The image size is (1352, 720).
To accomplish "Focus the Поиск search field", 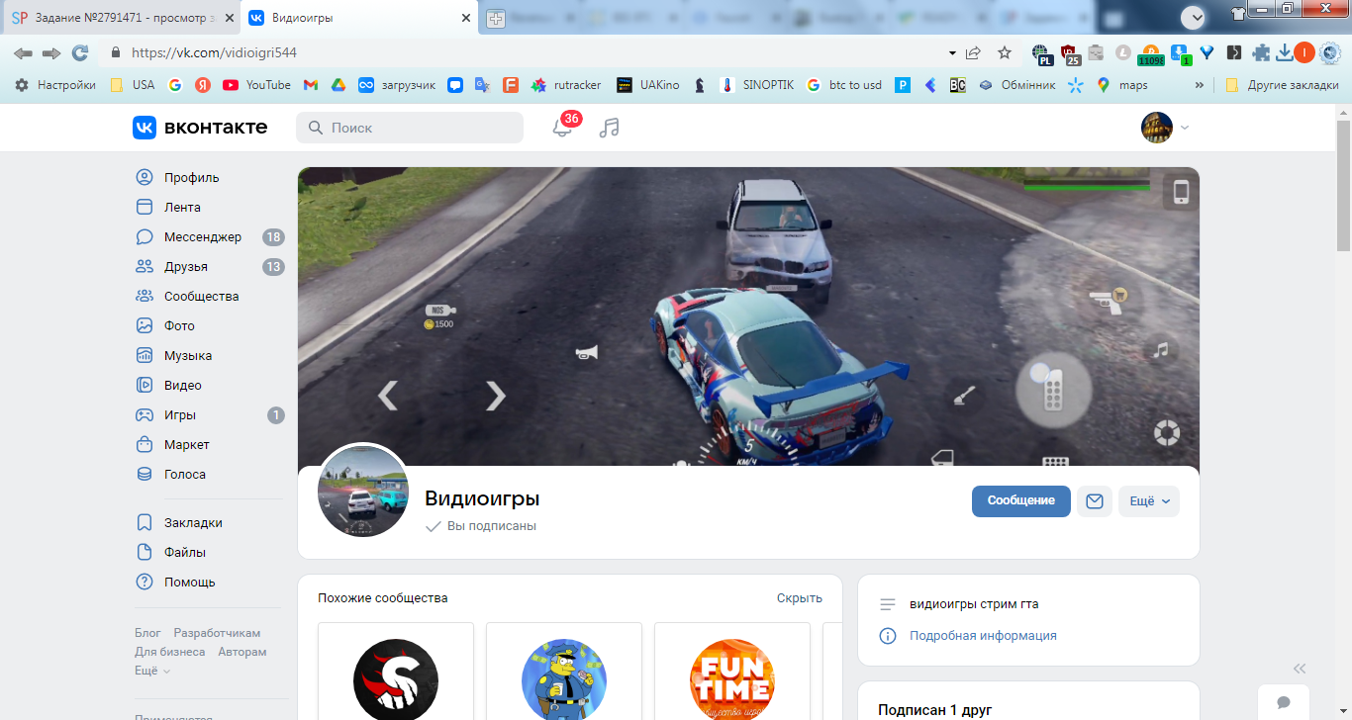I will 410,128.
